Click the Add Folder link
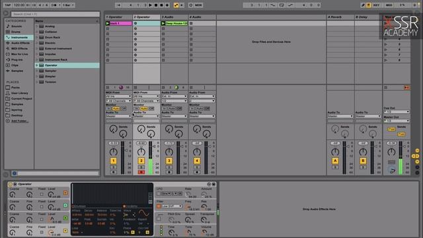Screen dimensions: 423x238 (x=19, y=121)
